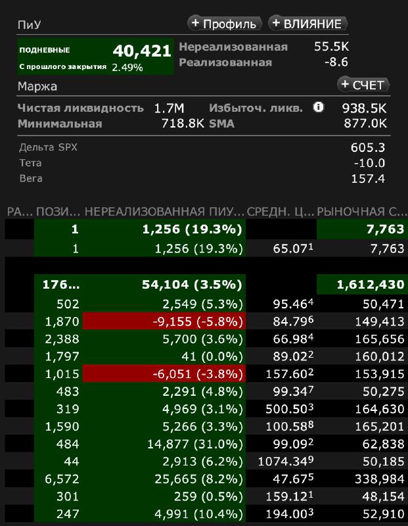Sort by НЕРЕАЛИЗОВАННАЯ ПИУ column header
Image resolution: width=408 pixels, height=526 pixels.
click(x=164, y=212)
